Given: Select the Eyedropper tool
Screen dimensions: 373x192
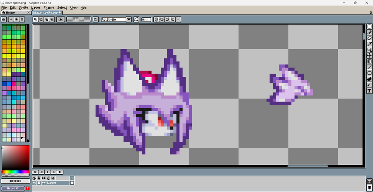Looking at the screenshot, I should click(x=369, y=44).
